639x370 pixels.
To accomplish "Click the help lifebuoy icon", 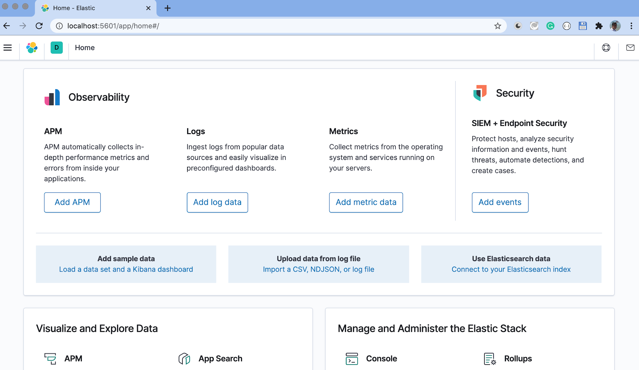I will click(x=606, y=48).
